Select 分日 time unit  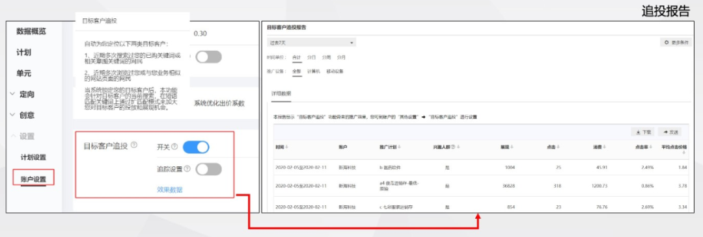point(311,57)
